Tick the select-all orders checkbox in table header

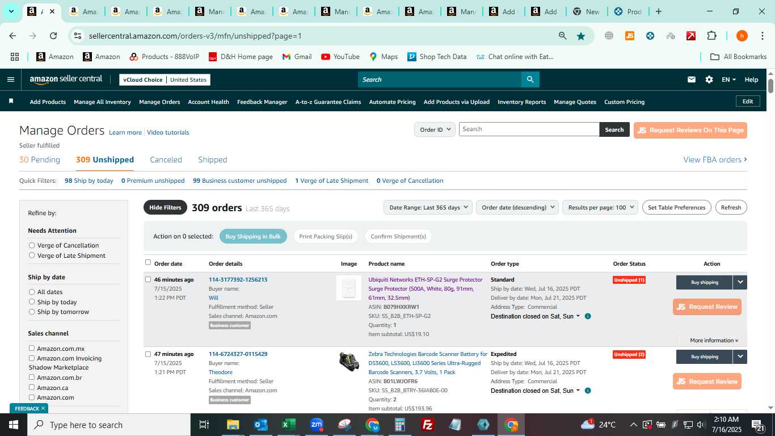click(x=148, y=262)
